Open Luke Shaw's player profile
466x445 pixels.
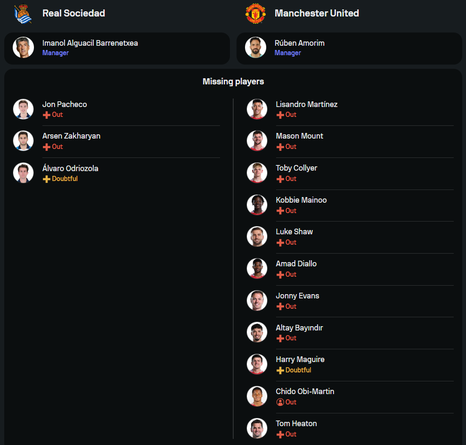[x=294, y=231]
